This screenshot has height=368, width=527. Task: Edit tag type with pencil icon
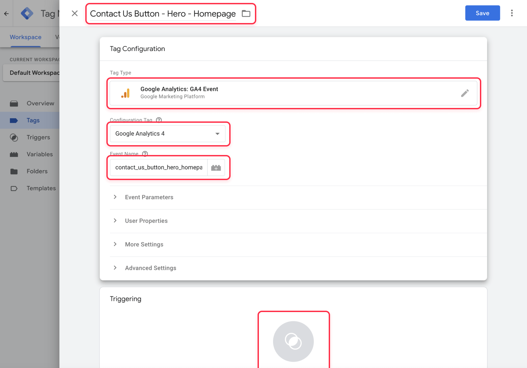coord(465,93)
